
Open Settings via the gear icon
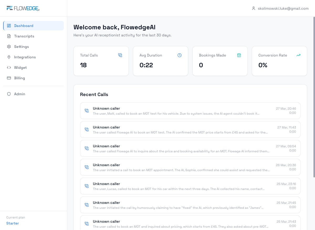tap(9, 47)
